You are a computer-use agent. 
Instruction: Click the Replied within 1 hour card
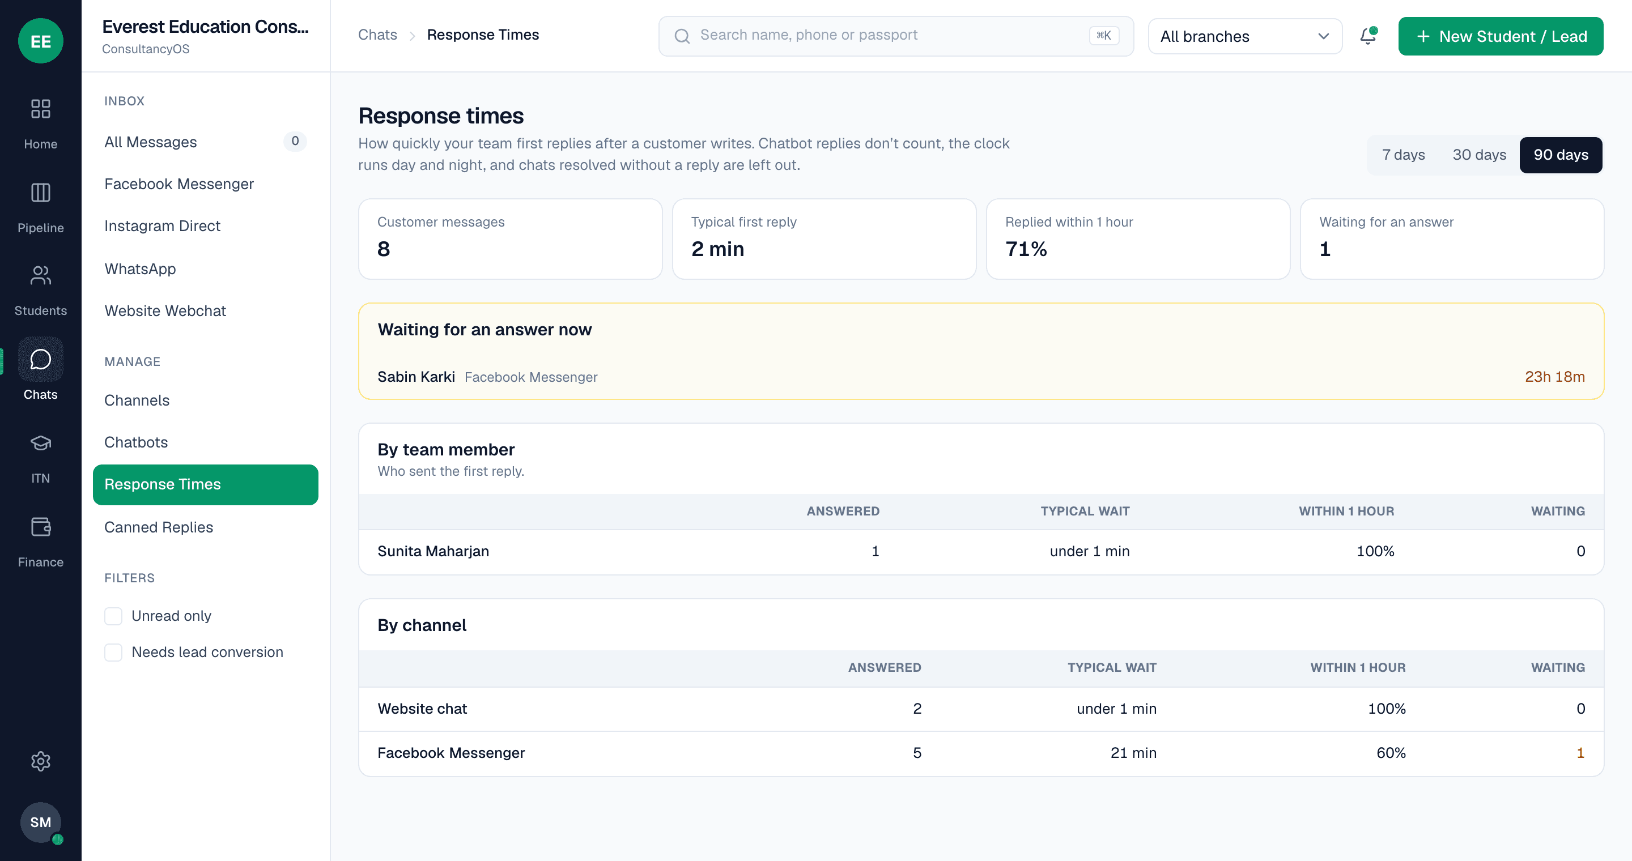[1138, 238]
